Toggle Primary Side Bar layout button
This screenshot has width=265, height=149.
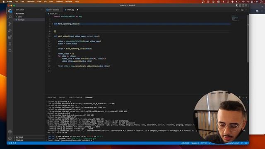[237, 5]
